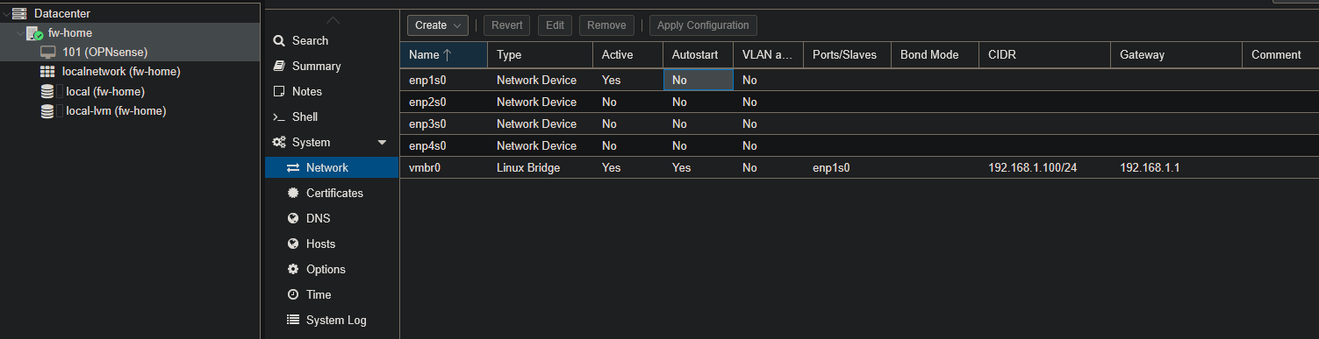This screenshot has width=1319, height=339.
Task: Open Summary via its book icon
Action: [279, 66]
